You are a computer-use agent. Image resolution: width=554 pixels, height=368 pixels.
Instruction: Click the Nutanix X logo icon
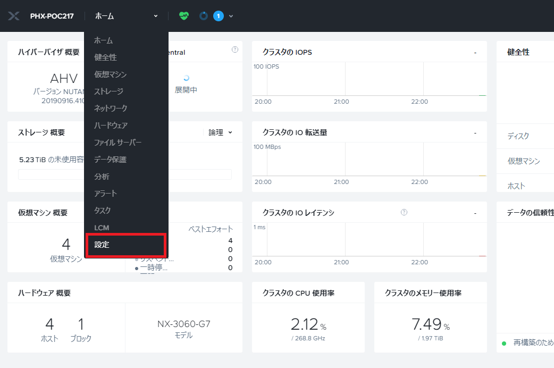click(14, 16)
